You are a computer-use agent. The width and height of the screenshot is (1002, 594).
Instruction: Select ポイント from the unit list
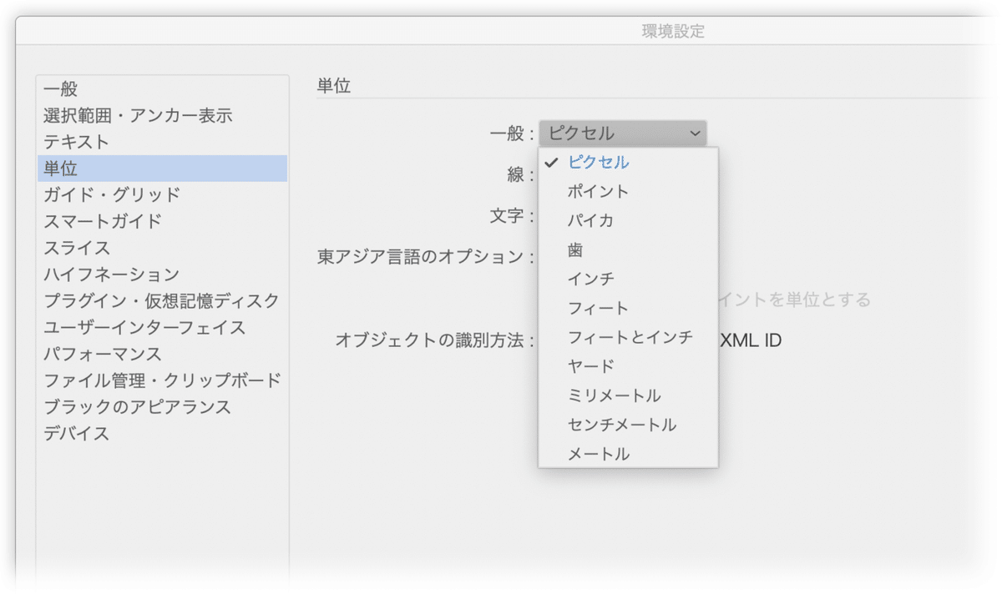[598, 192]
